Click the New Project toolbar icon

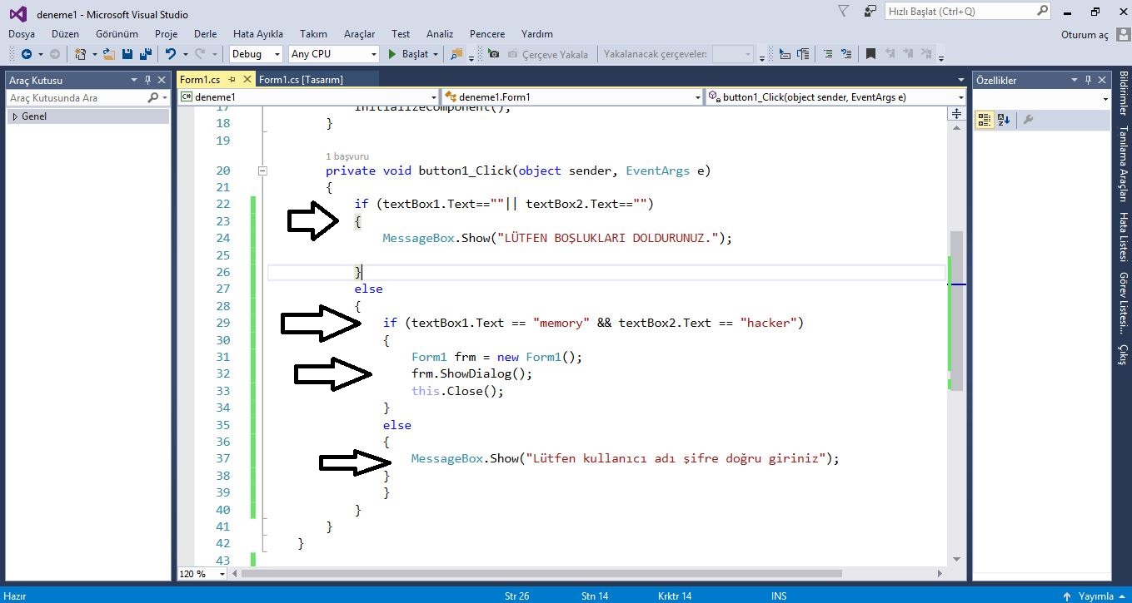[x=81, y=54]
